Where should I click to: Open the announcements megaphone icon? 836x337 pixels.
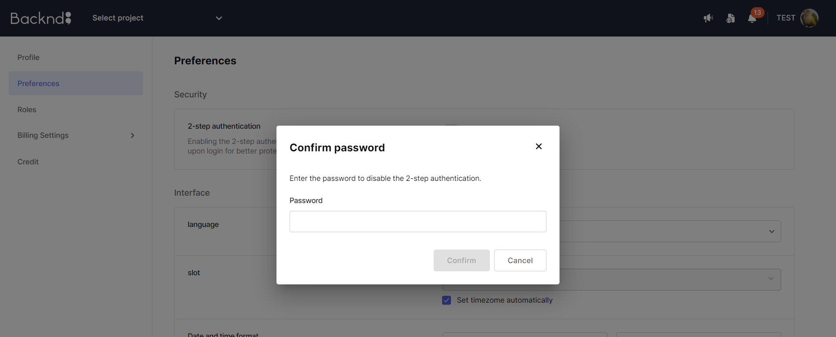tap(708, 18)
